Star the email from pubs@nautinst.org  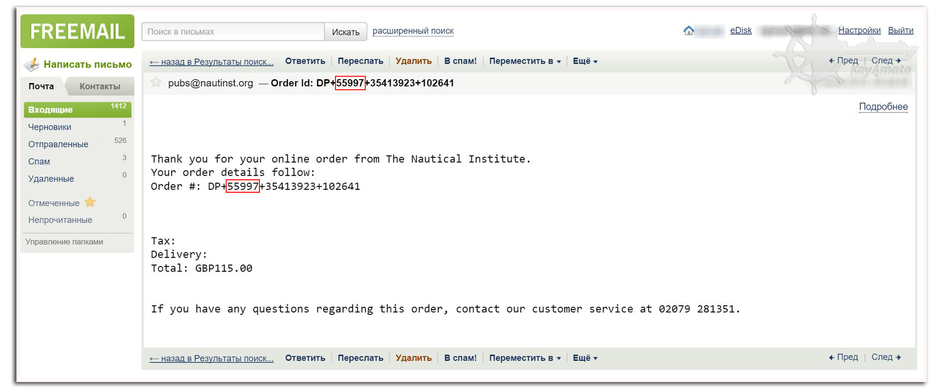tap(156, 83)
